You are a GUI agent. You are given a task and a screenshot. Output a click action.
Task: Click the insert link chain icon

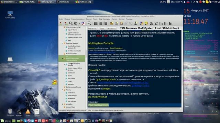(x=131, y=23)
